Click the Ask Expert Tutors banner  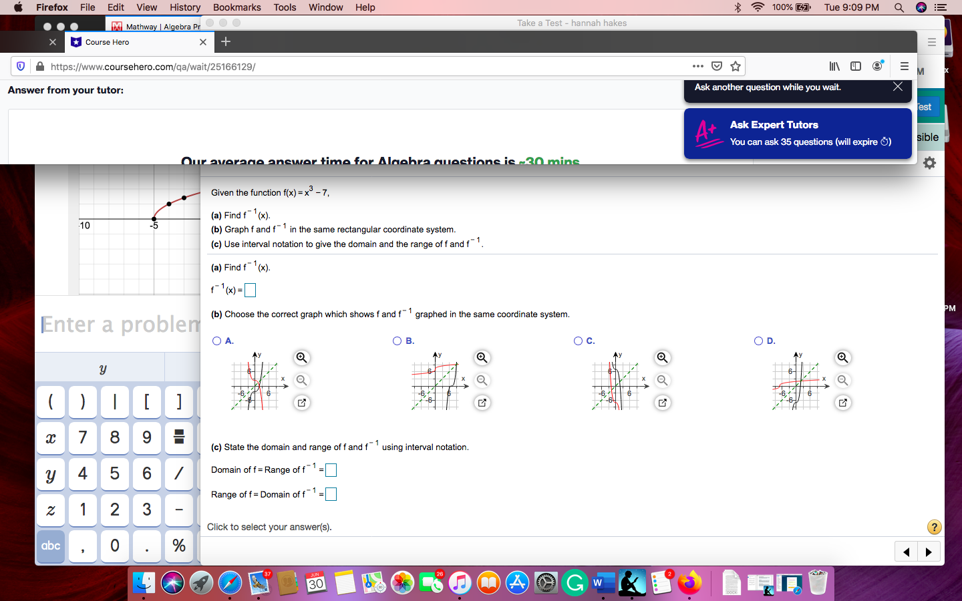798,134
